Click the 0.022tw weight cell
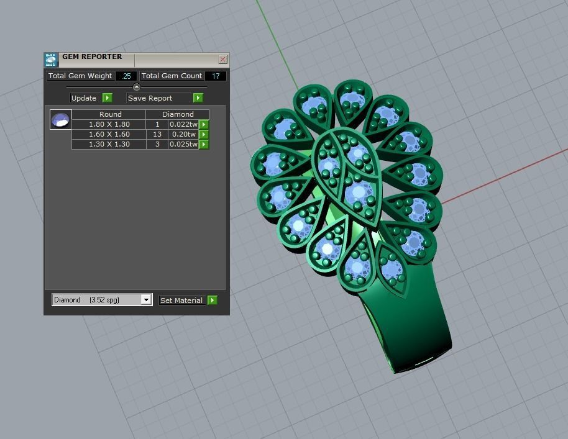This screenshot has height=439, width=568. tap(184, 124)
